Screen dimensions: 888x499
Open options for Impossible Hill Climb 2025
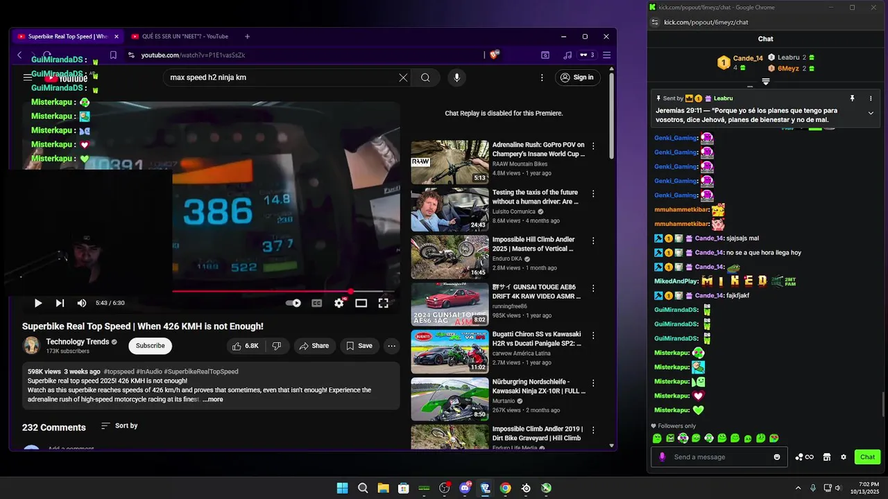(593, 240)
